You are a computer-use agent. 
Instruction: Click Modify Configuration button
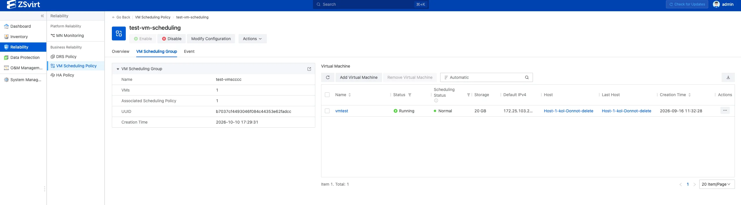(x=211, y=39)
